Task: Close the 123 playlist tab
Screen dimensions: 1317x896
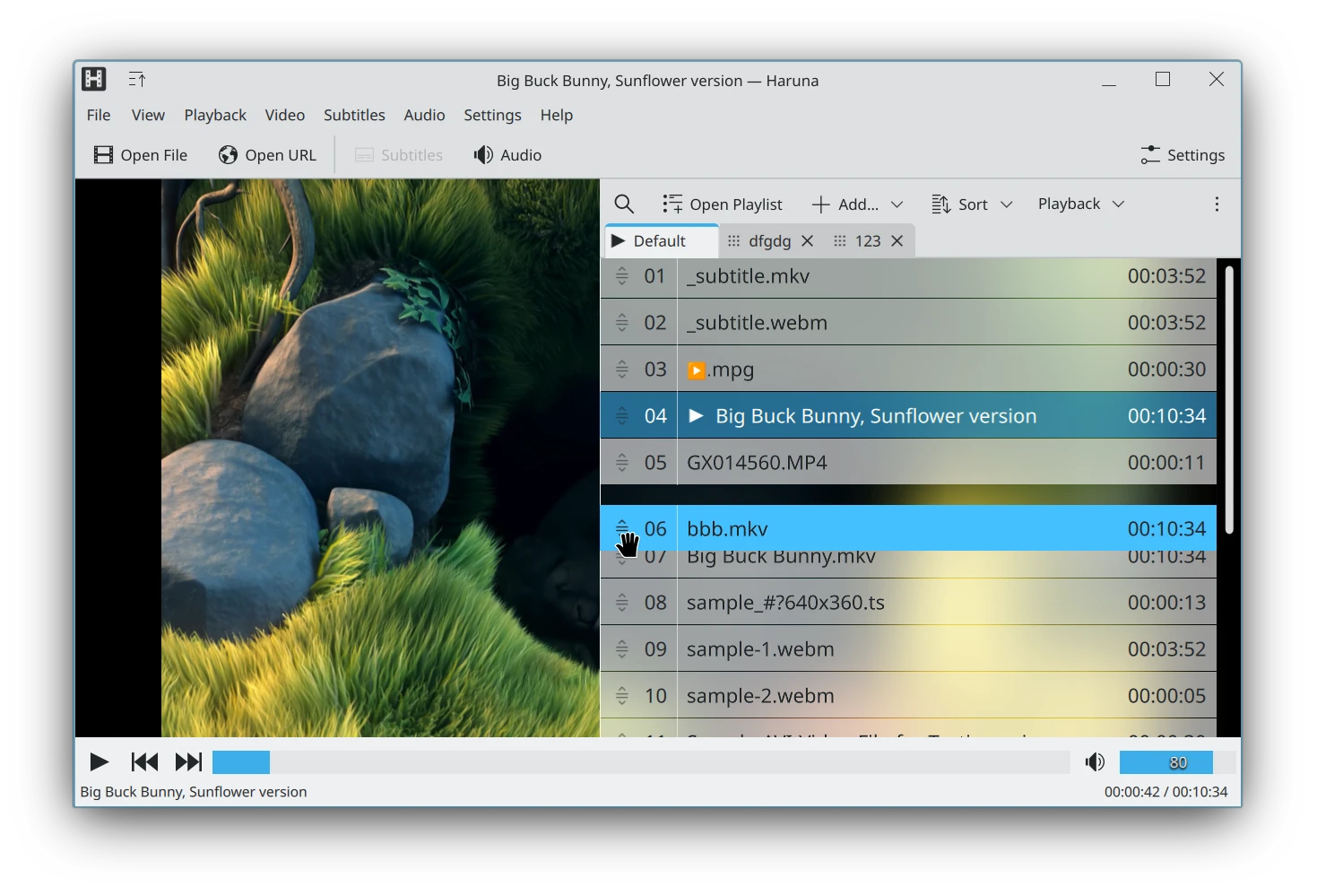Action: pyautogui.click(x=897, y=241)
